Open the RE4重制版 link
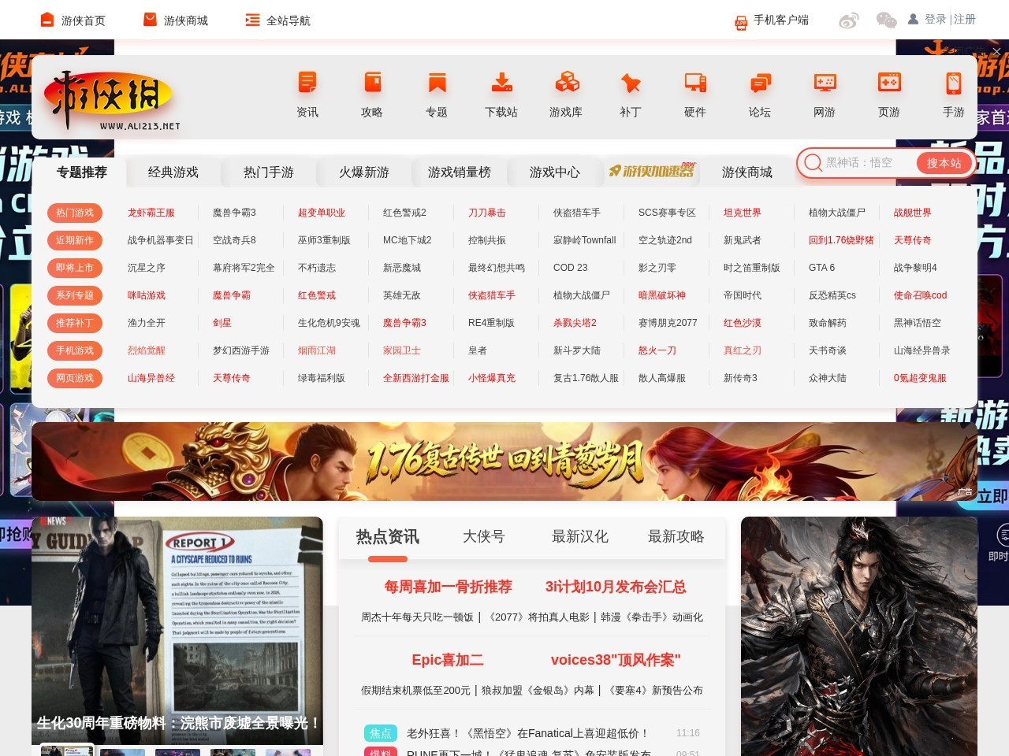The image size is (1009, 756). [x=491, y=323]
